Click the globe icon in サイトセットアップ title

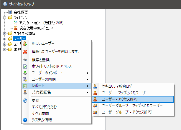pyautogui.click(x=5, y=4)
